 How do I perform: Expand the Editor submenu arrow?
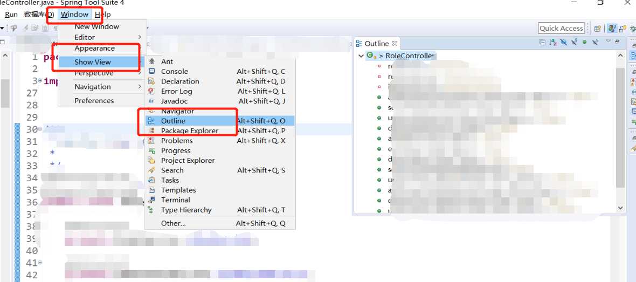(x=140, y=37)
